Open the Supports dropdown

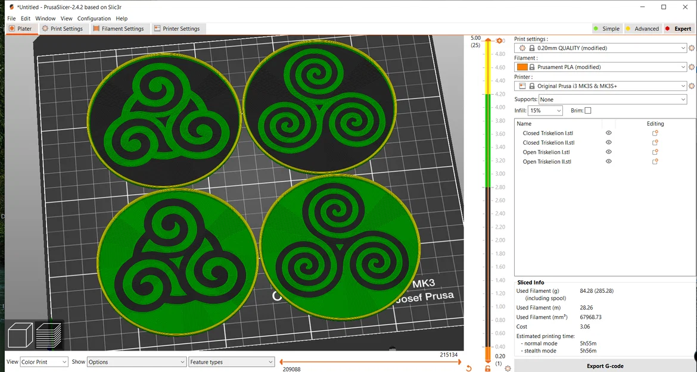point(612,99)
